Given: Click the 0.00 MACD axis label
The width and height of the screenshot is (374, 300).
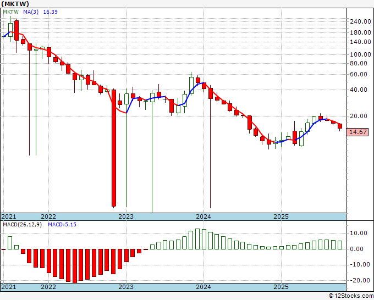Looking at the screenshot, I should [356, 249].
